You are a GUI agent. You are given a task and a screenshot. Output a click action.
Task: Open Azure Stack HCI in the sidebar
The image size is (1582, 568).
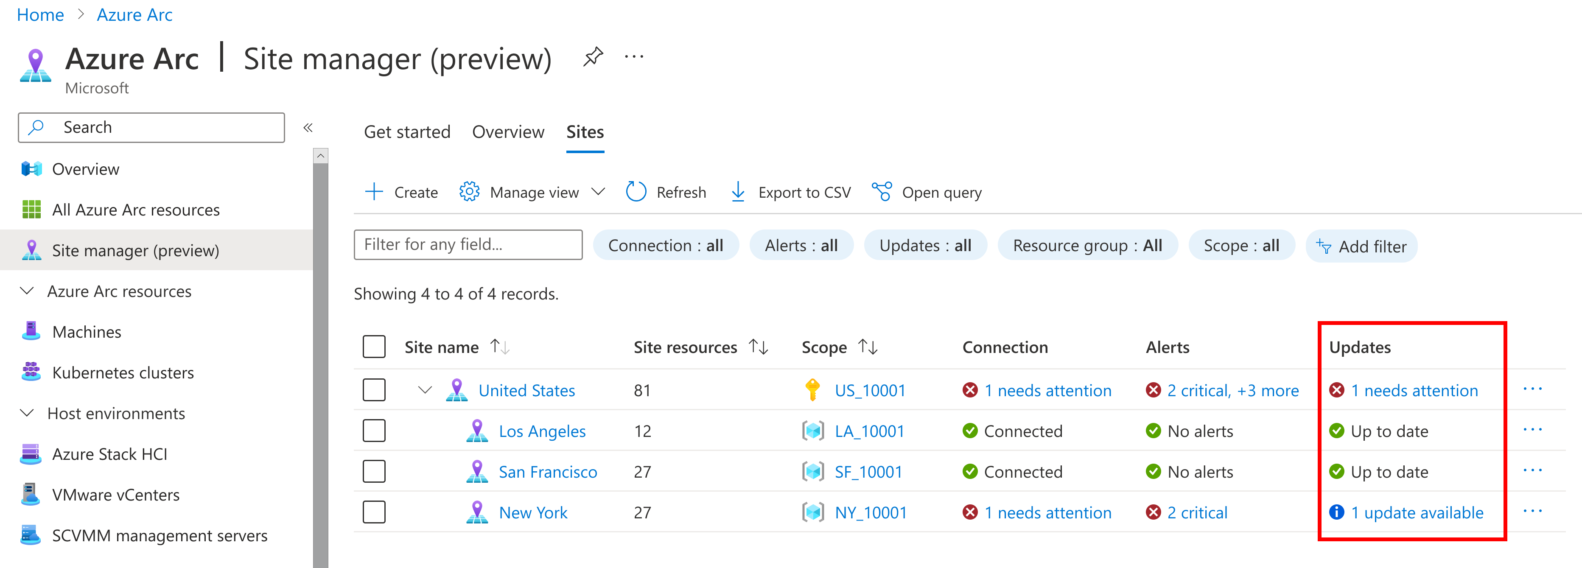pyautogui.click(x=109, y=454)
